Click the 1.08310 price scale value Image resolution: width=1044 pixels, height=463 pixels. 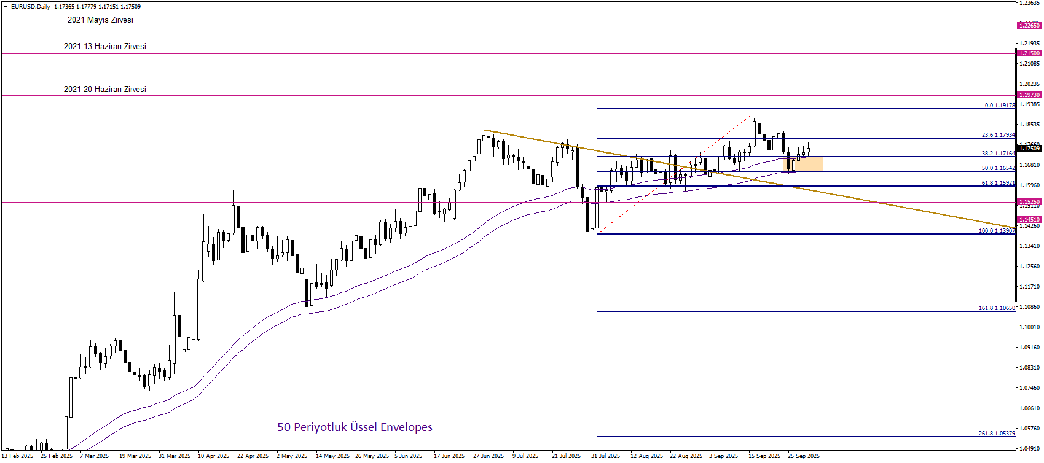[1029, 368]
